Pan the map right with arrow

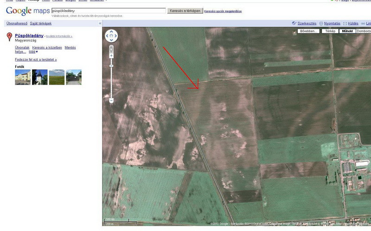tap(115, 36)
